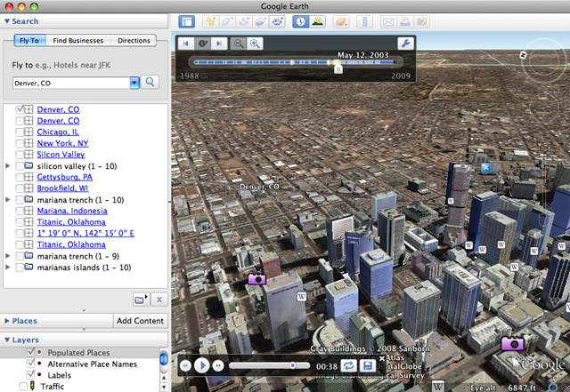Screen dimensions: 570x392
Task: Open time slider wrench settings
Action: [x=404, y=43]
